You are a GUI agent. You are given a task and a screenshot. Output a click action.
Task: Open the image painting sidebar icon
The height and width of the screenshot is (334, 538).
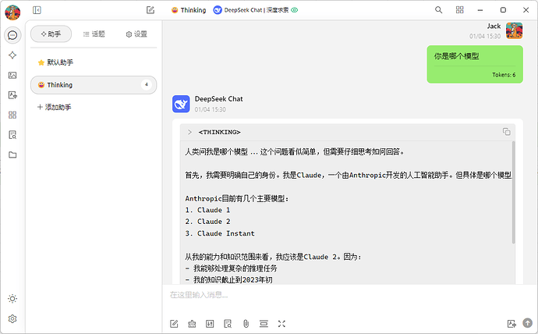[12, 75]
